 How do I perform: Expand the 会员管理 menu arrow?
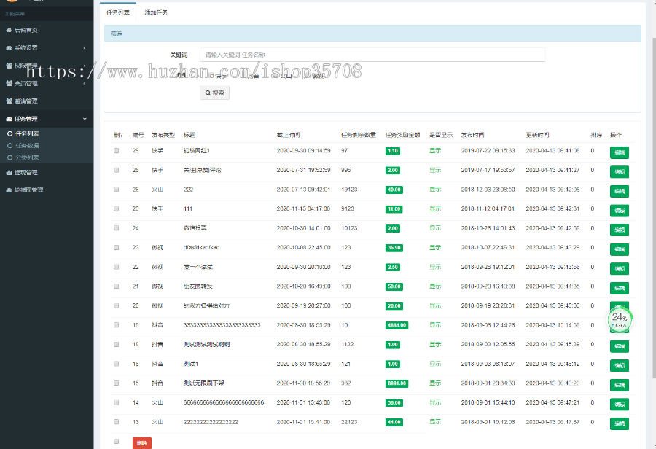click(84, 84)
